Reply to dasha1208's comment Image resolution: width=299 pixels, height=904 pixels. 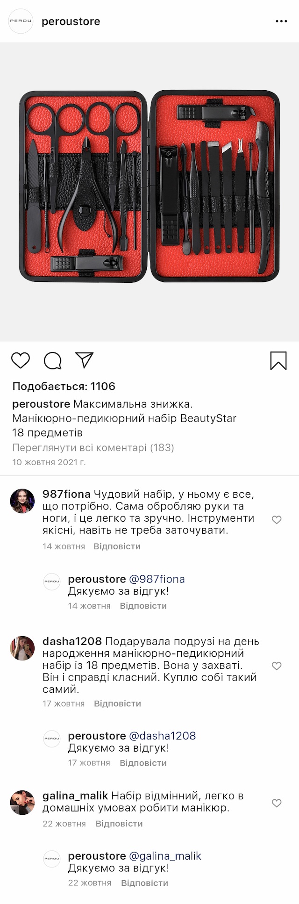(x=117, y=703)
